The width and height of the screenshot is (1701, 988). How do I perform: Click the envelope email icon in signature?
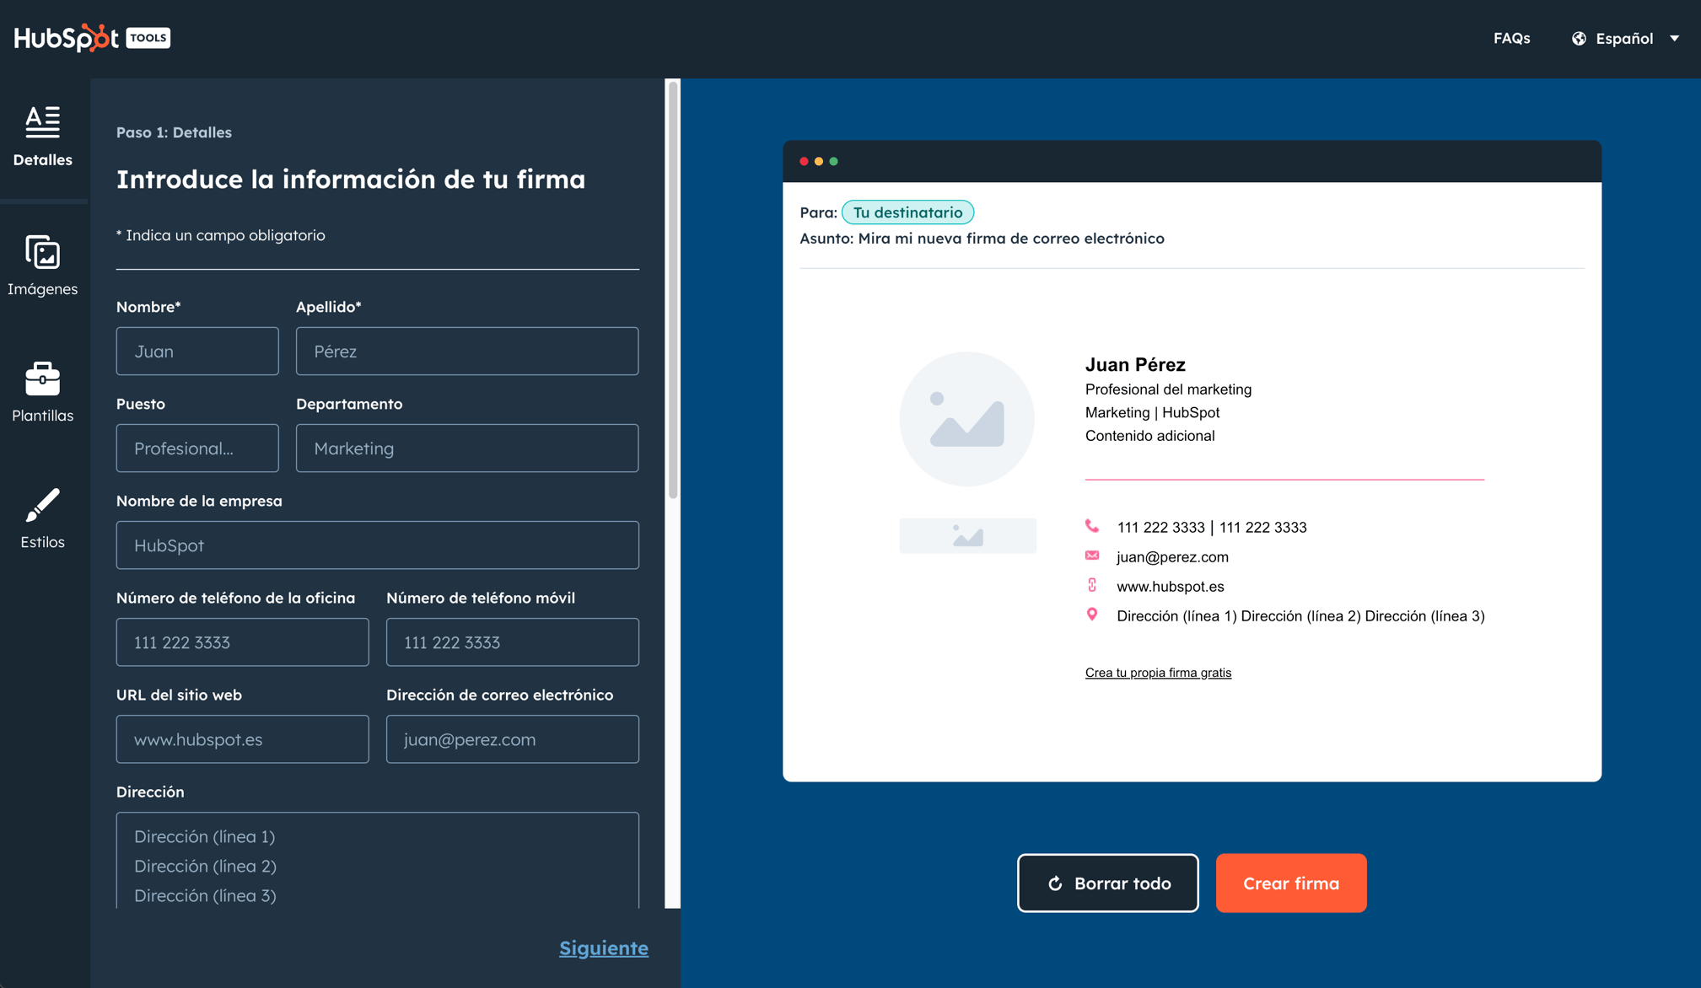[x=1092, y=556]
